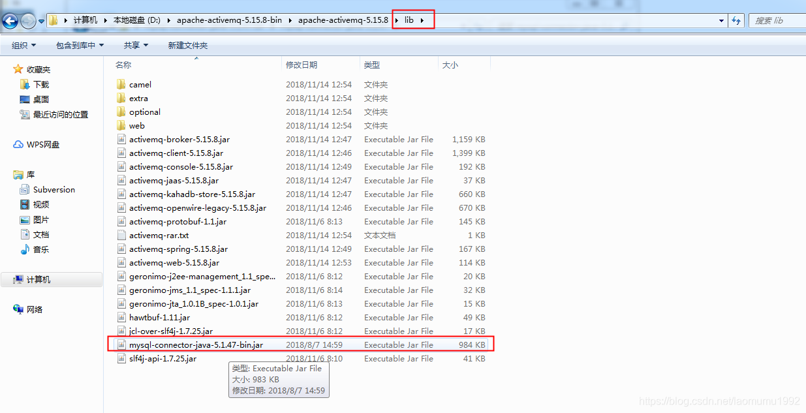The height and width of the screenshot is (413, 806).
Task: Click the activemq-broker-5.15.8.jar file icon
Action: pos(121,139)
